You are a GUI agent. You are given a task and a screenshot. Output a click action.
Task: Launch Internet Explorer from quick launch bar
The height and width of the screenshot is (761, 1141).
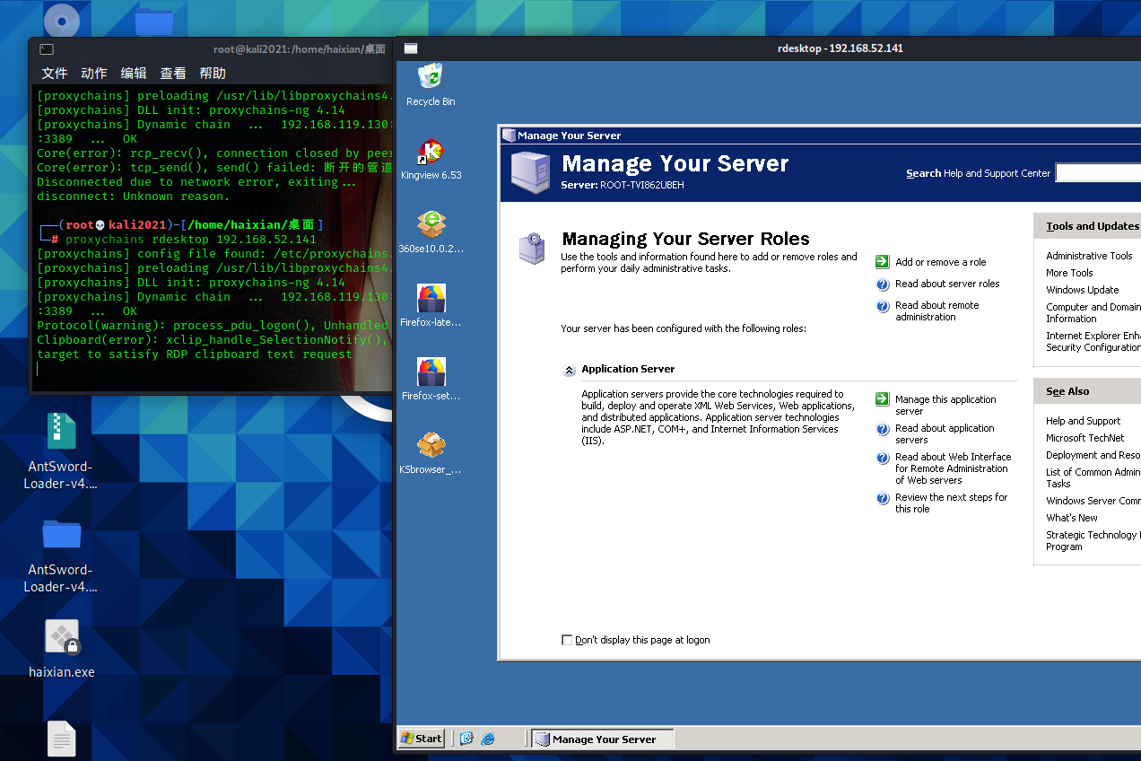pyautogui.click(x=488, y=739)
